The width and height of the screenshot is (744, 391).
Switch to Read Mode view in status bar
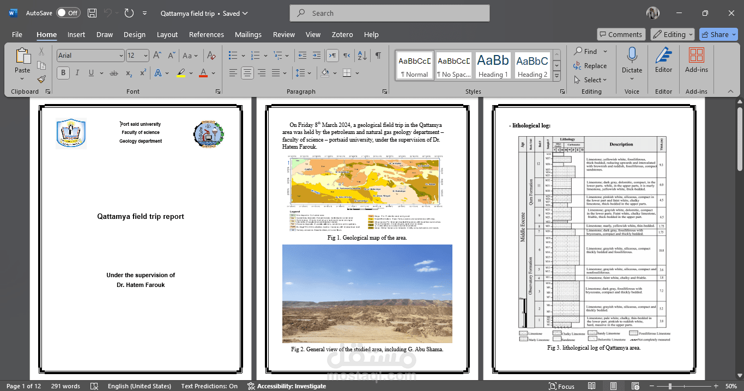pyautogui.click(x=591, y=386)
